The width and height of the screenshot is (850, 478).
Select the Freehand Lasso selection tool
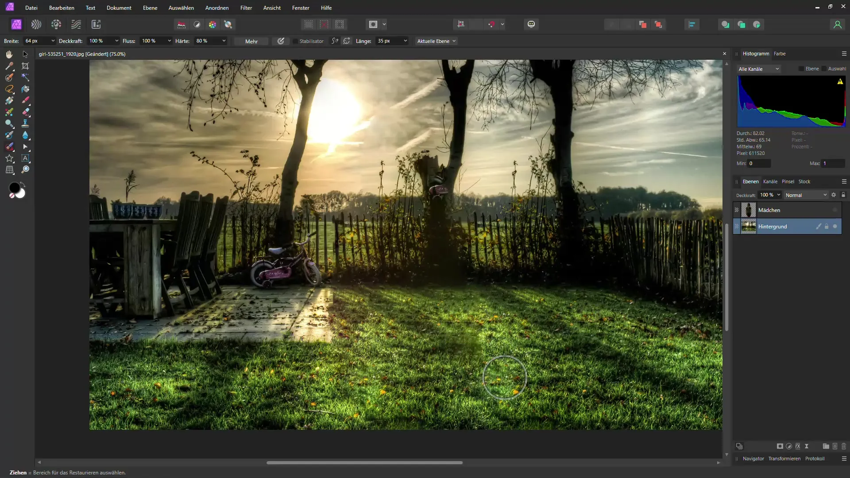coord(9,89)
